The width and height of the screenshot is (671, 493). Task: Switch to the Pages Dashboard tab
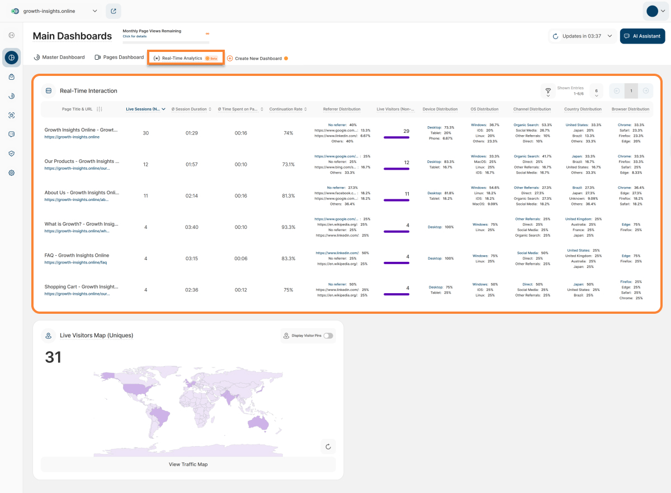click(x=119, y=58)
